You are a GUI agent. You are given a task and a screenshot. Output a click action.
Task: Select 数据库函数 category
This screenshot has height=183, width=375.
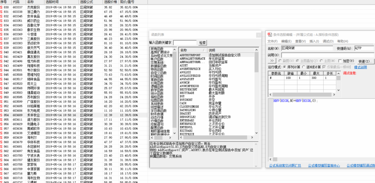(x=159, y=66)
